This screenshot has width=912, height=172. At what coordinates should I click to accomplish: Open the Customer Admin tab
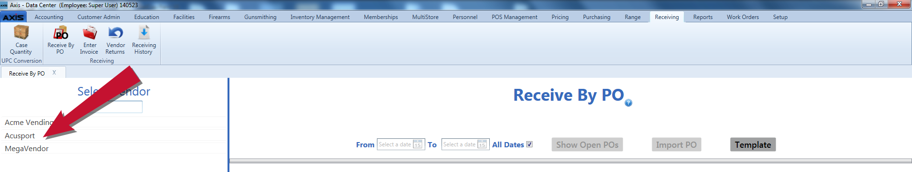pyautogui.click(x=99, y=17)
